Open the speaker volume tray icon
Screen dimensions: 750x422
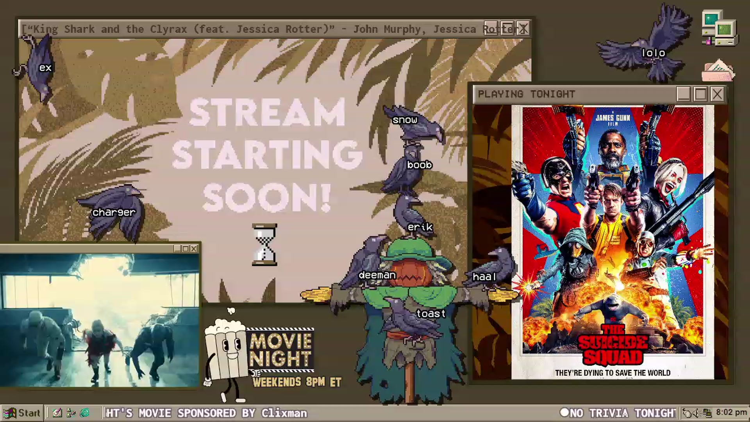[696, 413]
